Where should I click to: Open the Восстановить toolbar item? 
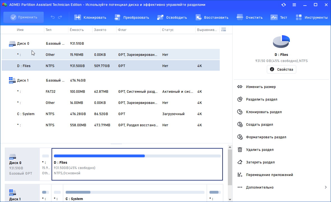[x=212, y=18]
